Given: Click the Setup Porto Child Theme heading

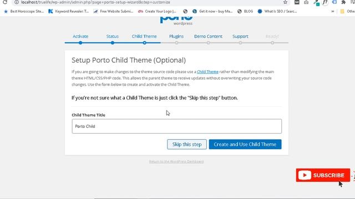Looking at the screenshot, I should 129,60.
